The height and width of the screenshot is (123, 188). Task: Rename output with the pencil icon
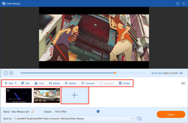[32, 112]
